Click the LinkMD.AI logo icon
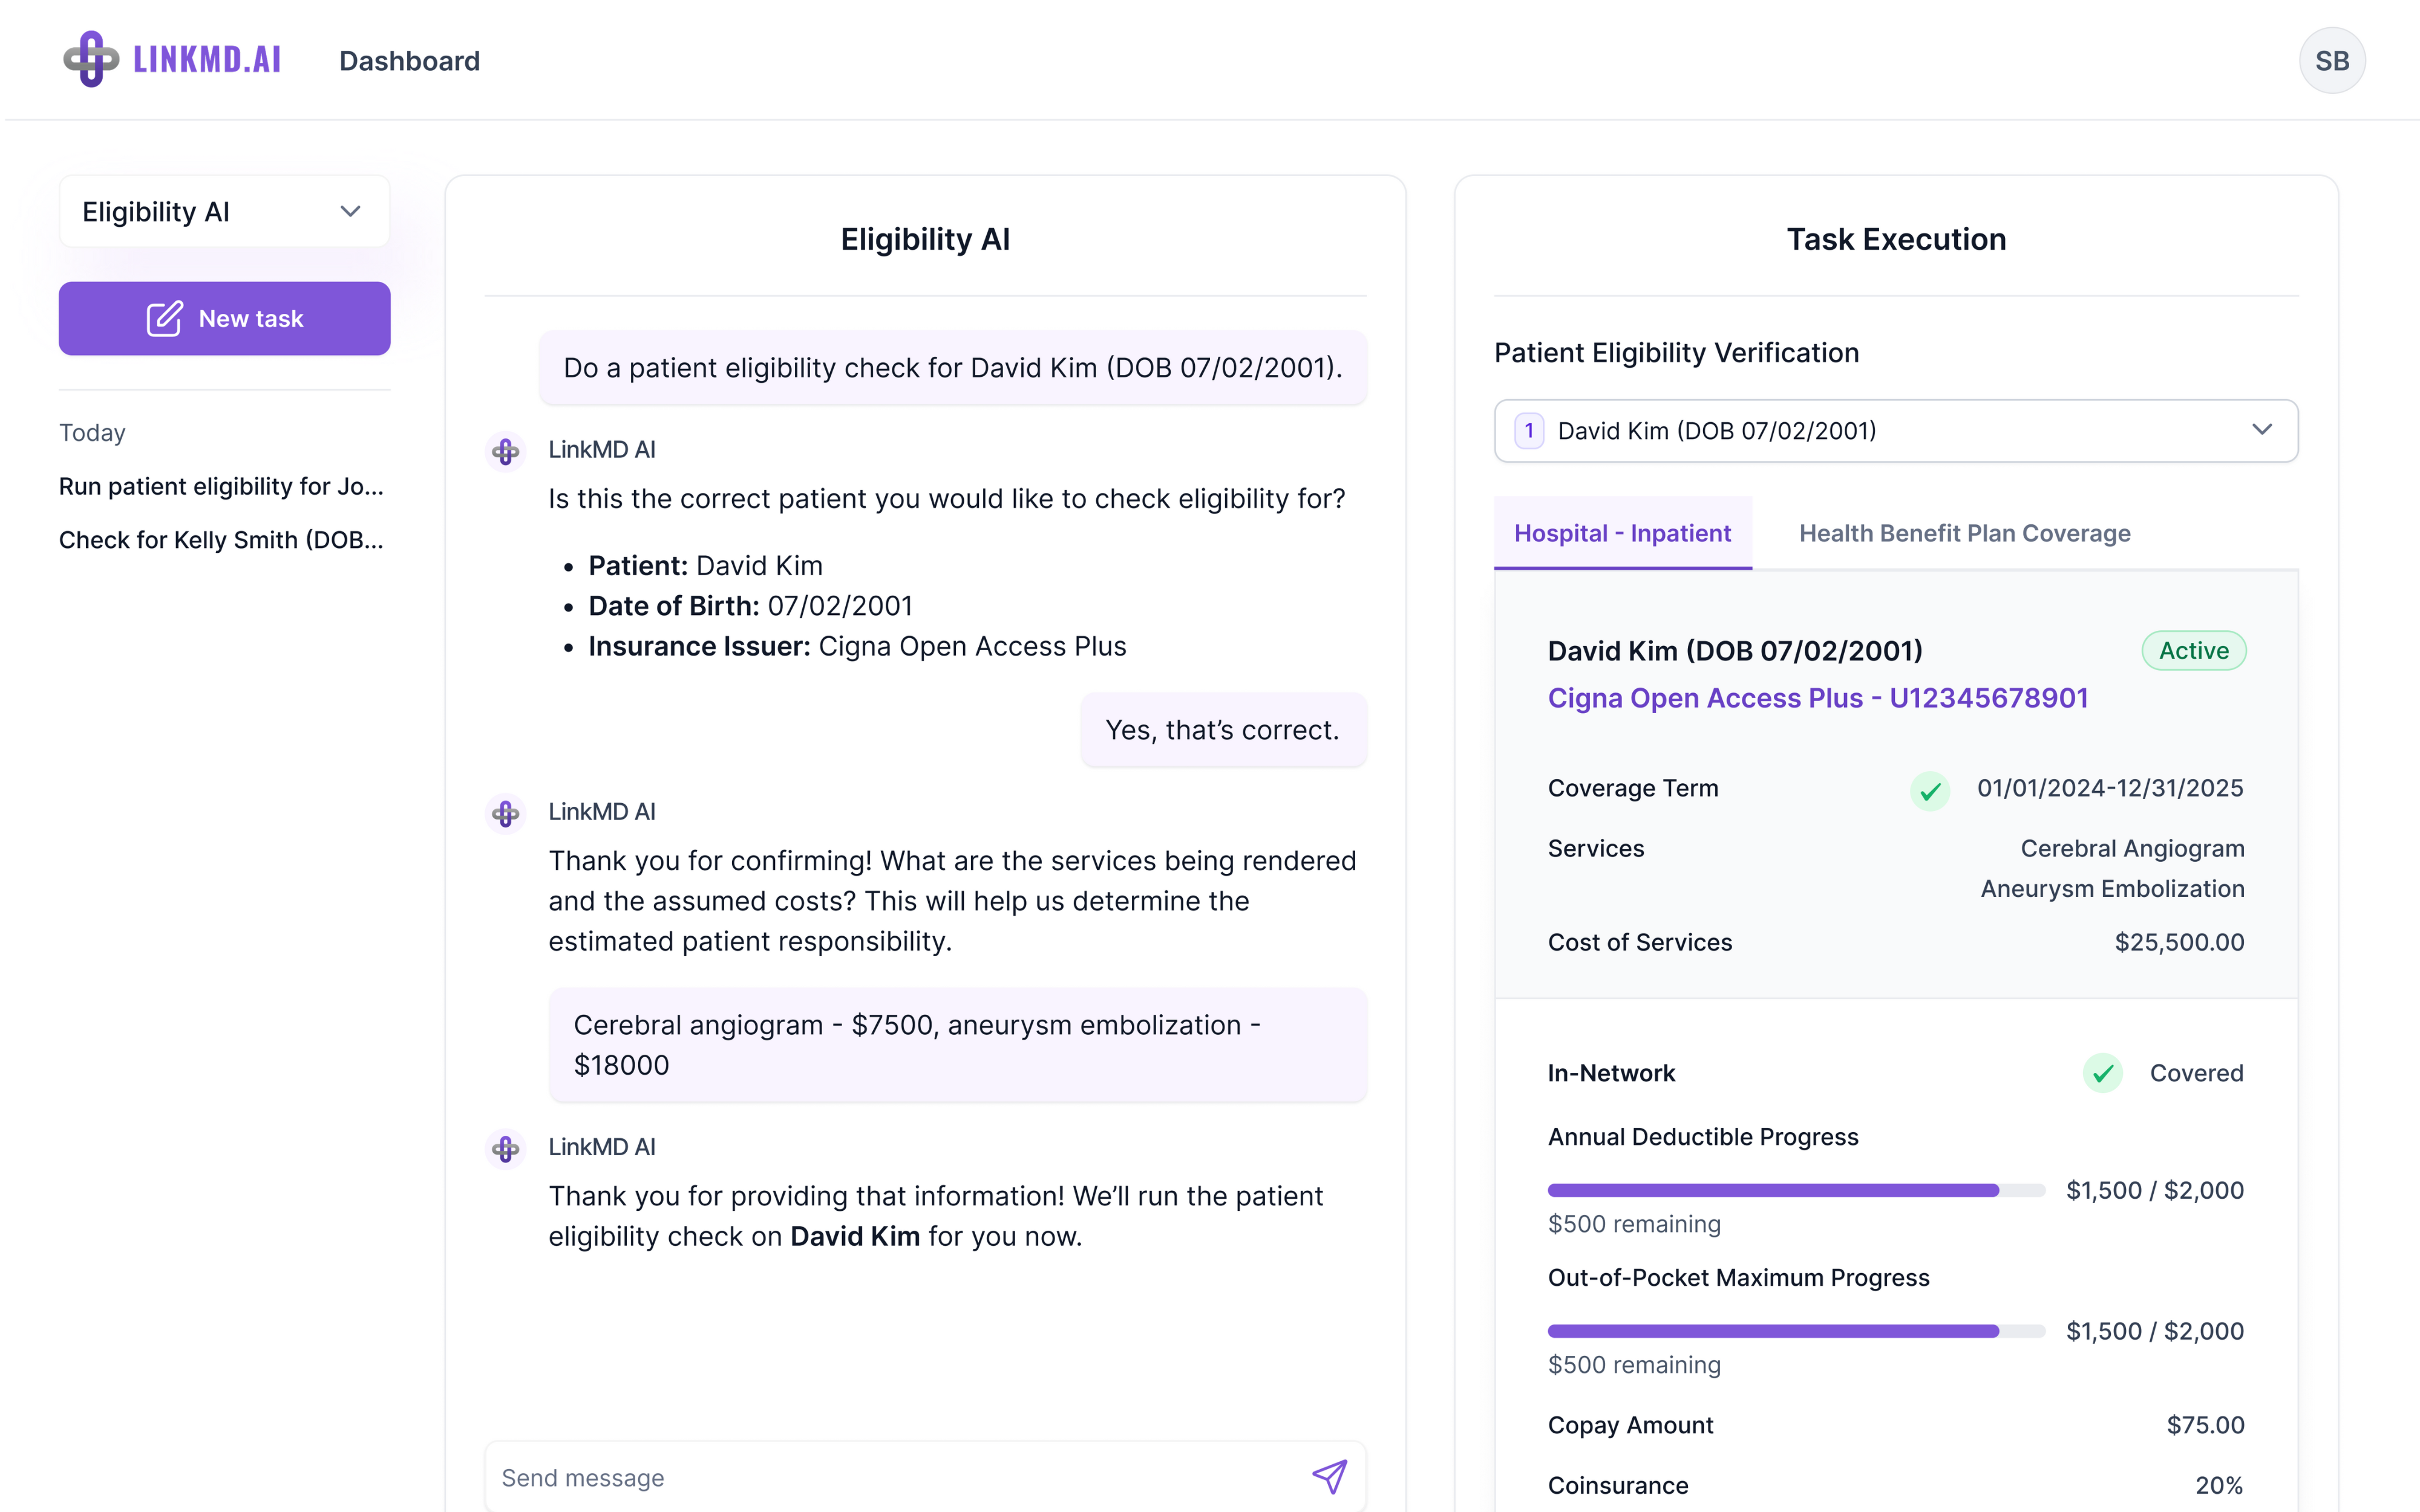The image size is (2420, 1512). (x=91, y=60)
